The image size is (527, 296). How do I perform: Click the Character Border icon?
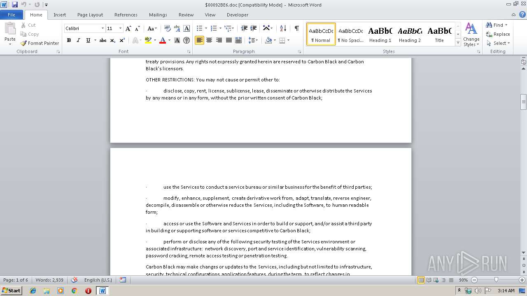187,28
